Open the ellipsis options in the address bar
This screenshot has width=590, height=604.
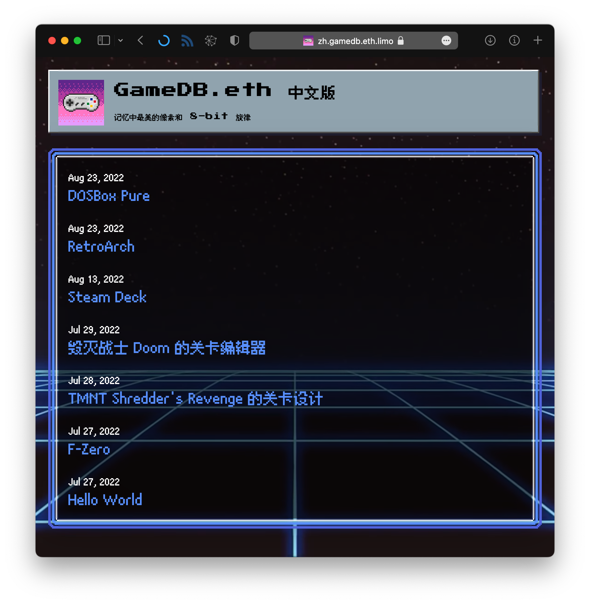pos(446,41)
